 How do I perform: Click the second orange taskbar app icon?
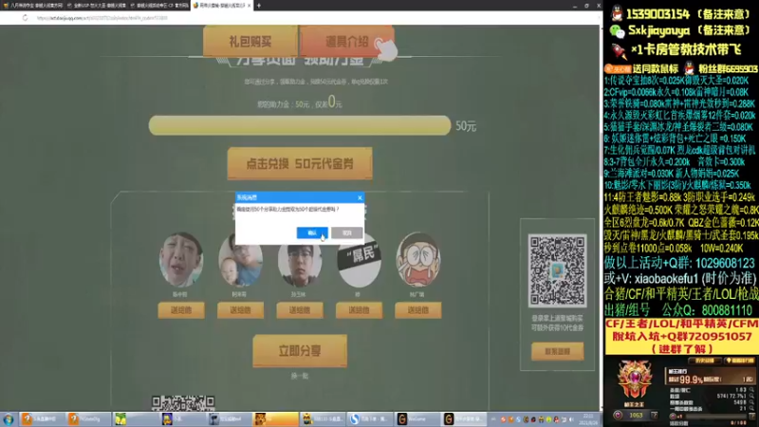(x=73, y=419)
